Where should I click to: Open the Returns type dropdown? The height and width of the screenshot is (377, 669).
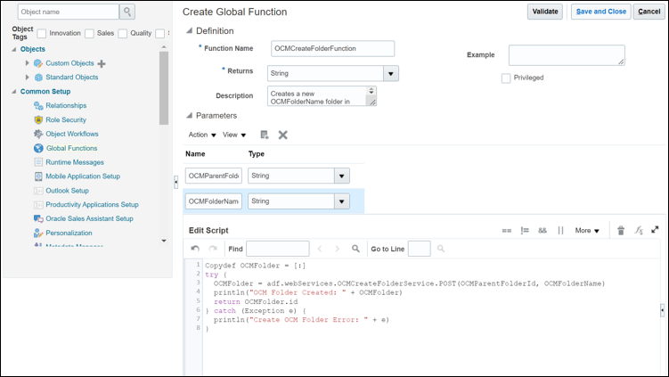pyautogui.click(x=390, y=73)
